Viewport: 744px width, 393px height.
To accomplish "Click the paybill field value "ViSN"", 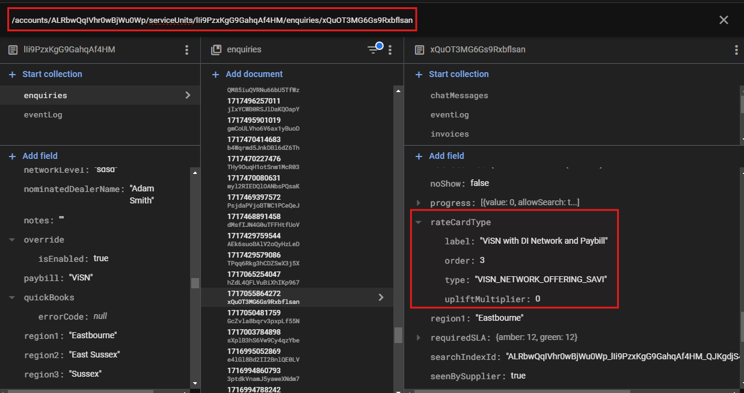I will click(80, 278).
